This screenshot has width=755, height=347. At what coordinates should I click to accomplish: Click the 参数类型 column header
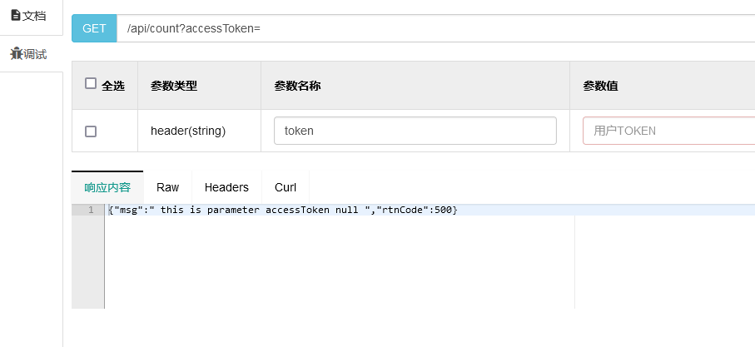click(x=174, y=86)
